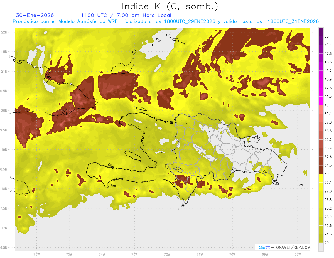Screen dimensions: 334x258
Task: Click the colorbar value '21.3'
Action: 328,235
